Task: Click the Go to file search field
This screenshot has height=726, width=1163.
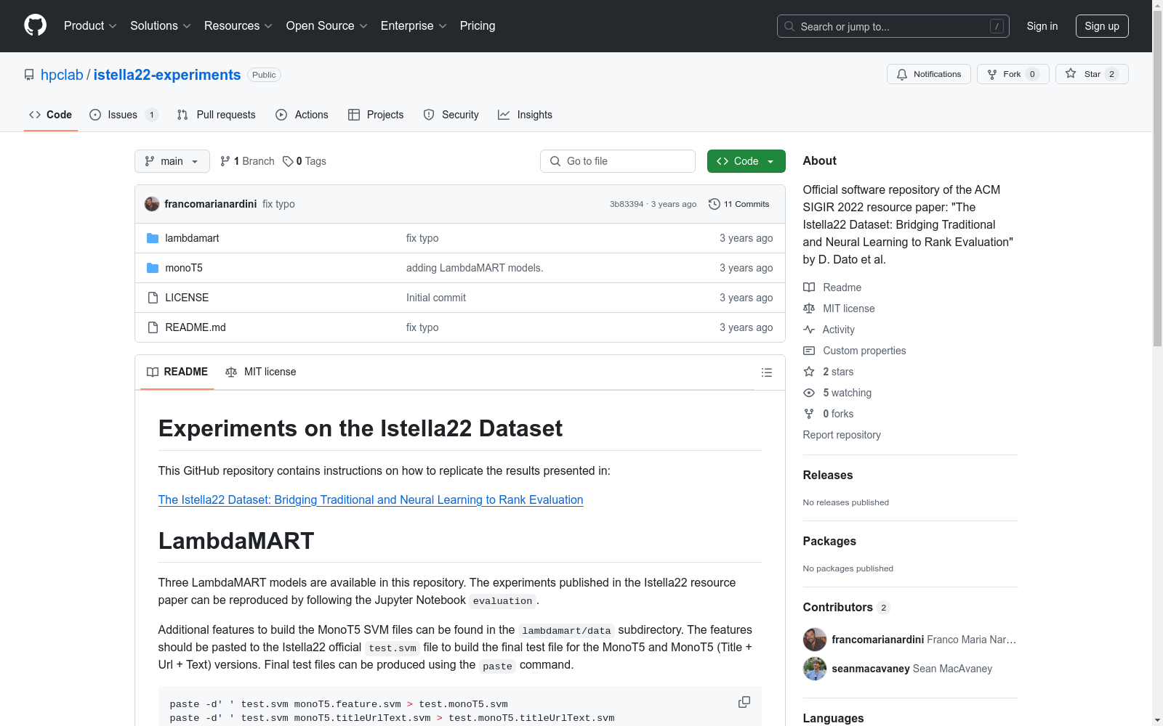Action: (618, 161)
